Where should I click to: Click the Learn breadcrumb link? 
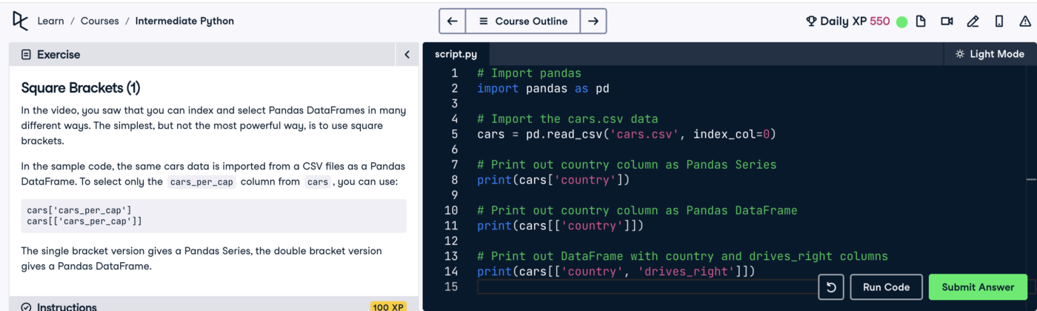(50, 21)
